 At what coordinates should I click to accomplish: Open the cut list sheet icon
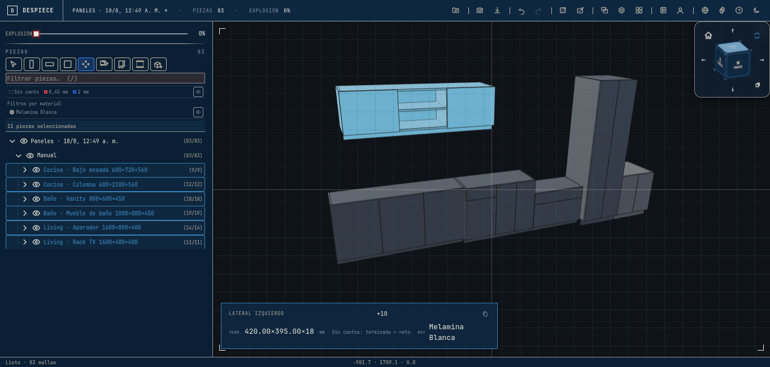[663, 10]
